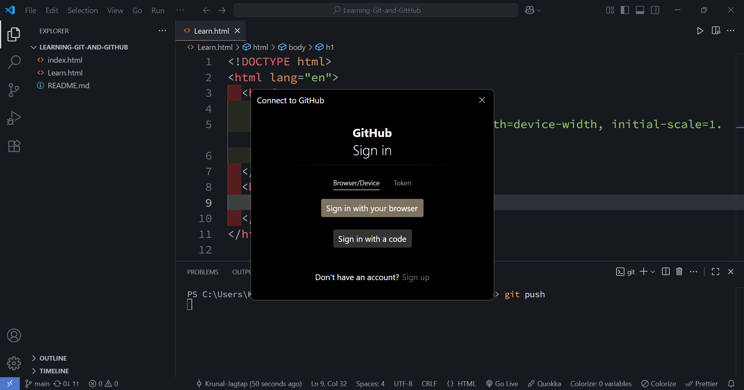Click the main branch in status bar
Screen dimensions: 744x390
38,384
